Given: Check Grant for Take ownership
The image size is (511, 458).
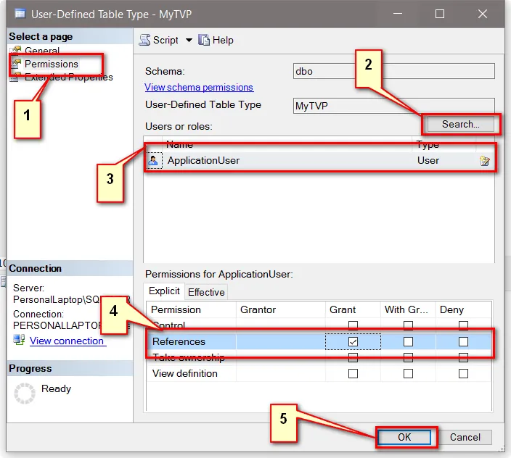Looking at the screenshot, I should tap(353, 358).
